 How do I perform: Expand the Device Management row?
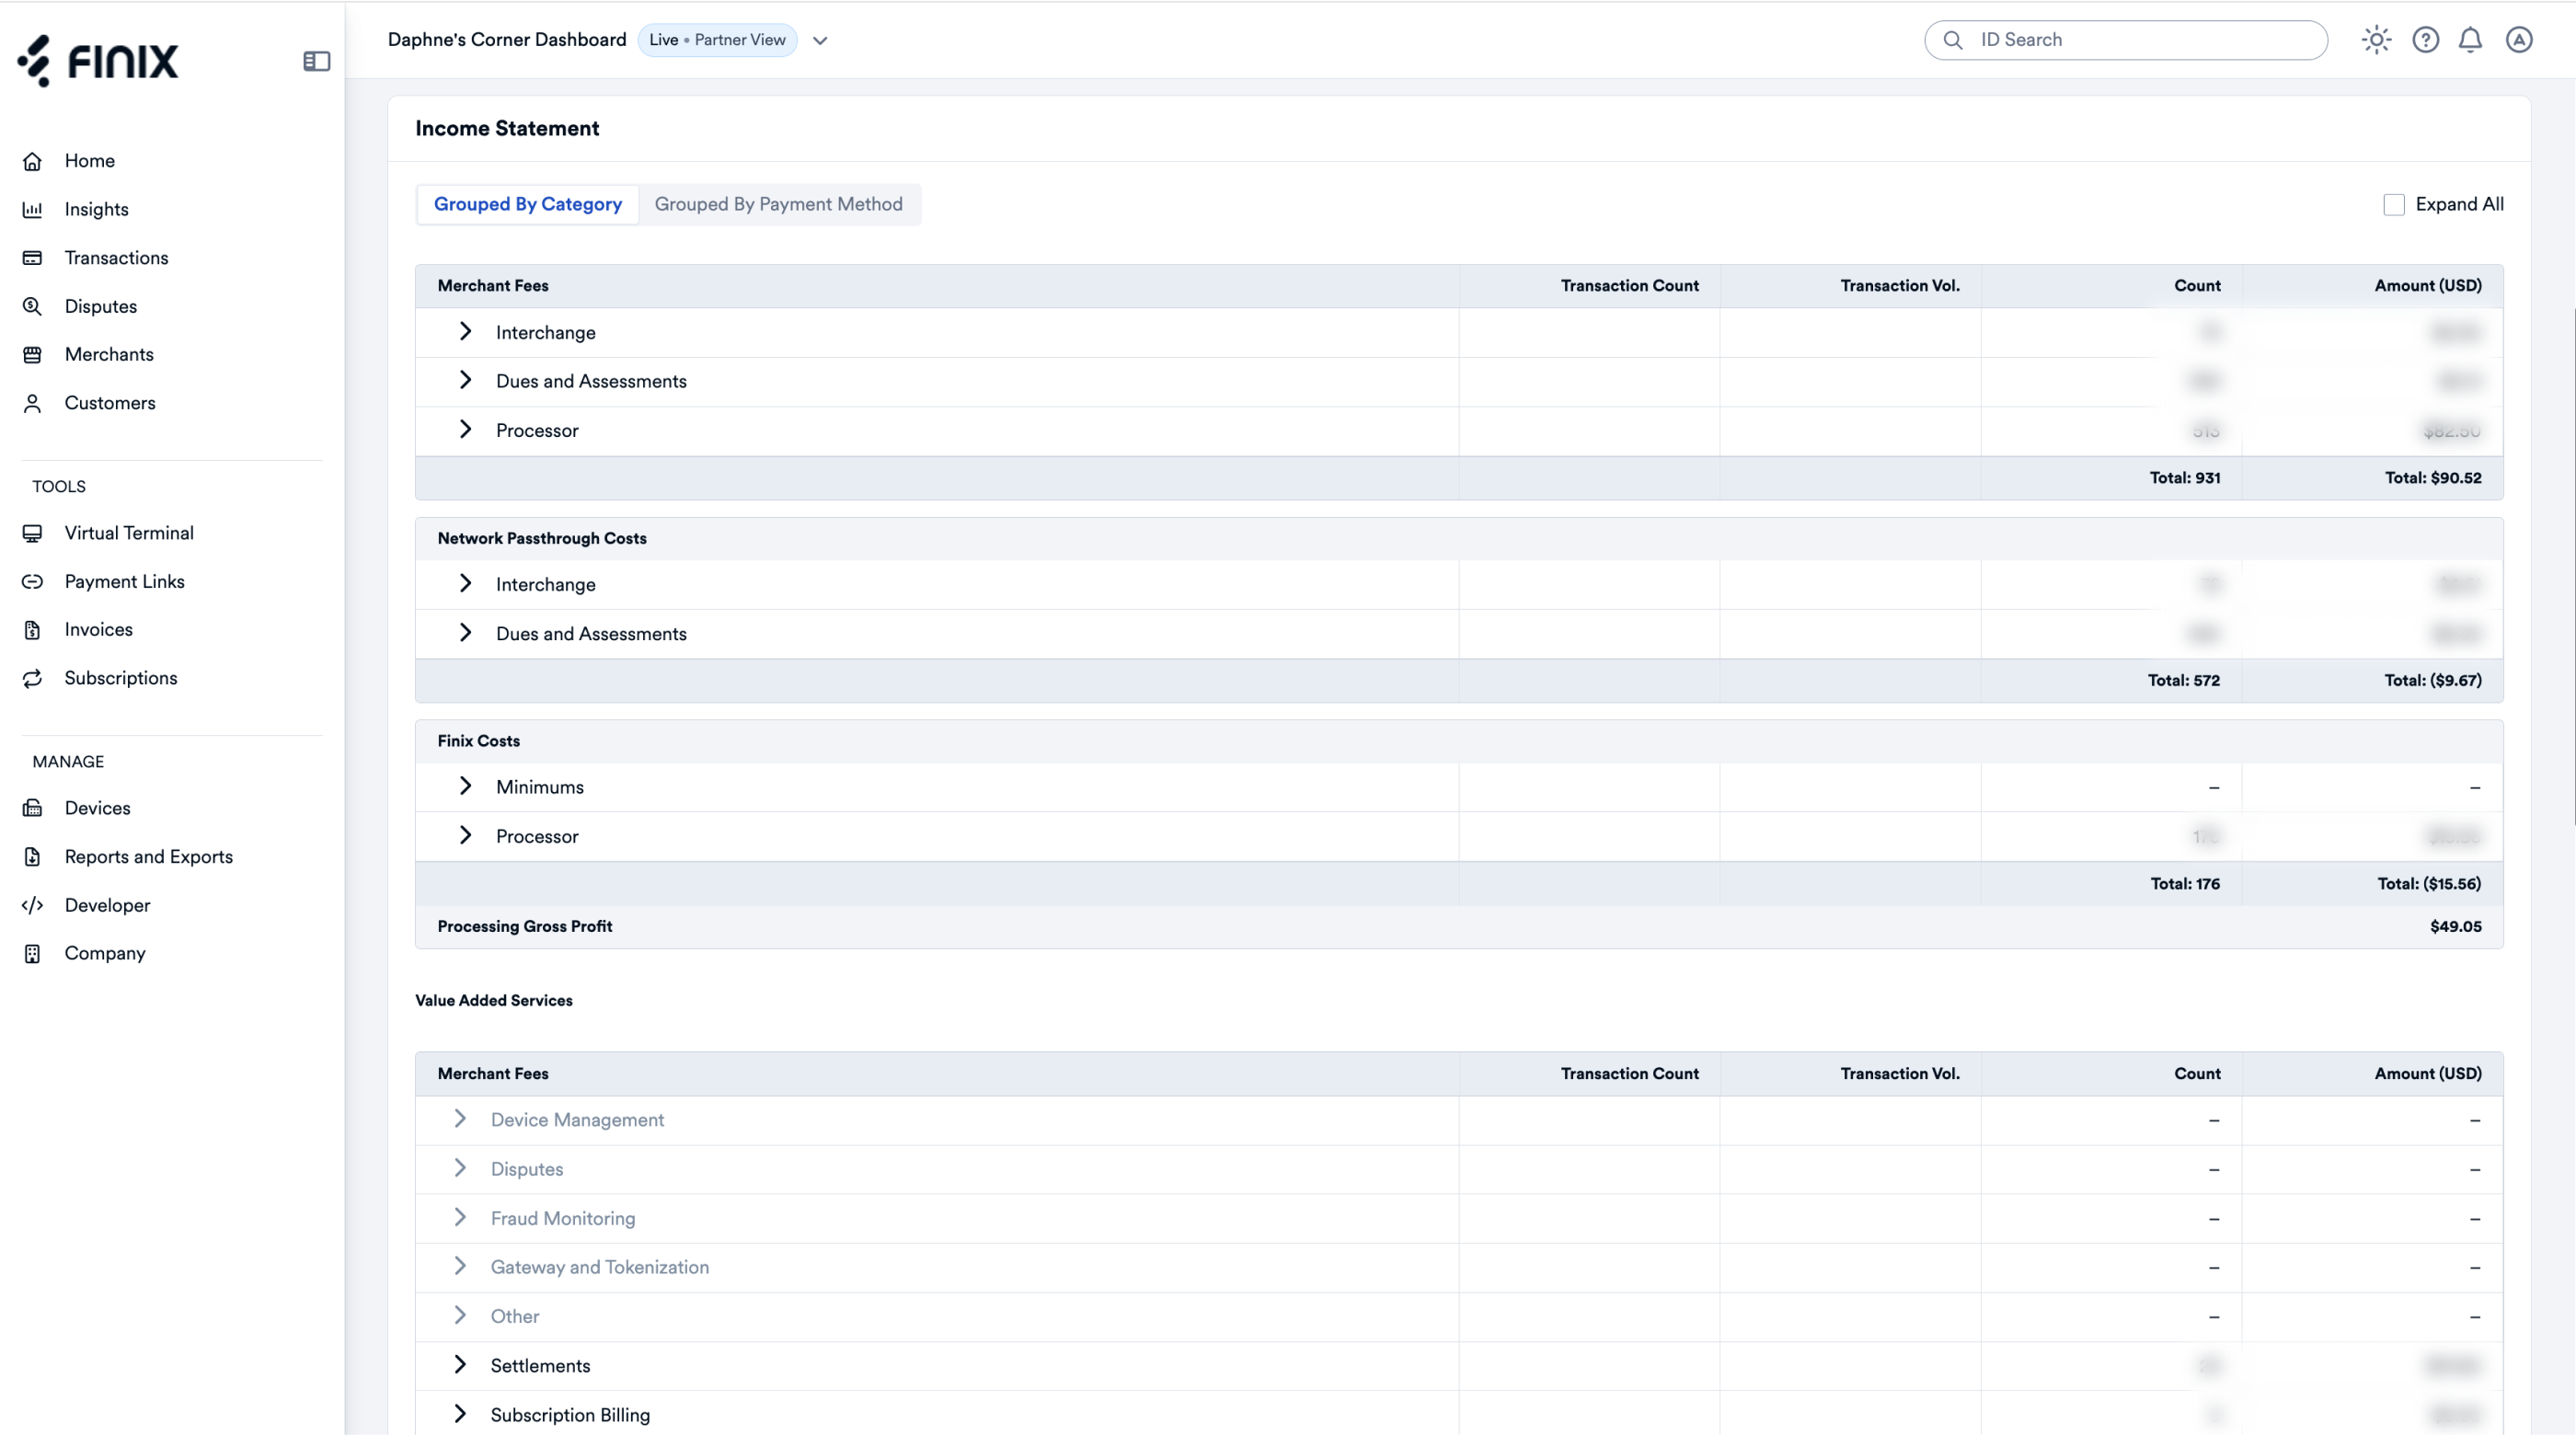(x=460, y=1119)
